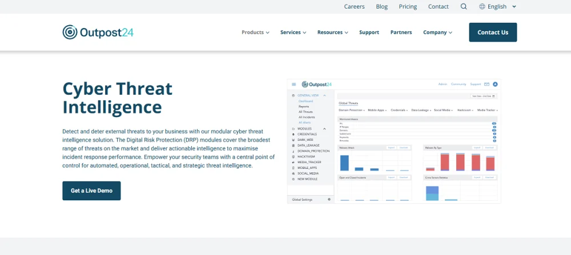This screenshot has height=255, width=571.
Task: Go to the Pricing page link
Action: [408, 7]
